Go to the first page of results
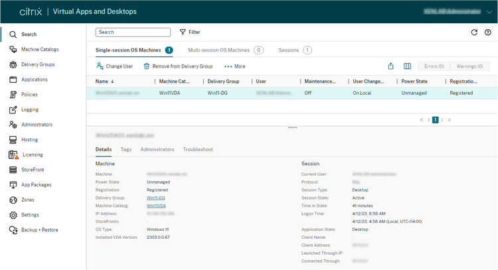Screen dimensions: 498x270 coord(422,120)
